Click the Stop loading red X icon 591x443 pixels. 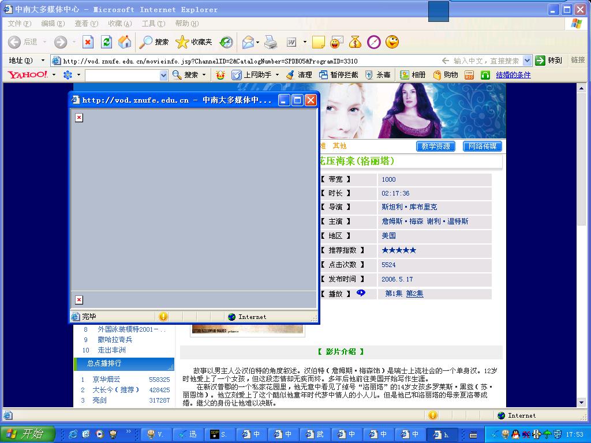[x=88, y=42]
